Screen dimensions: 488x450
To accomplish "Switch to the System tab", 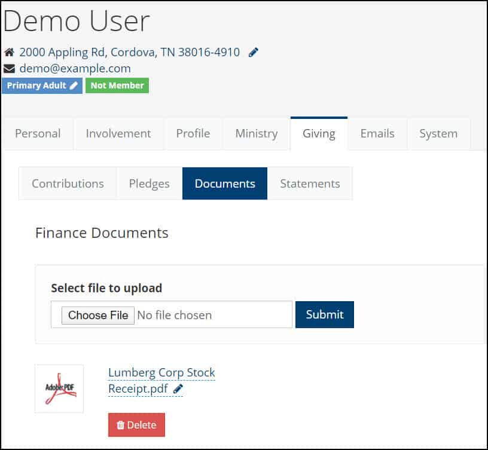I will (x=438, y=134).
